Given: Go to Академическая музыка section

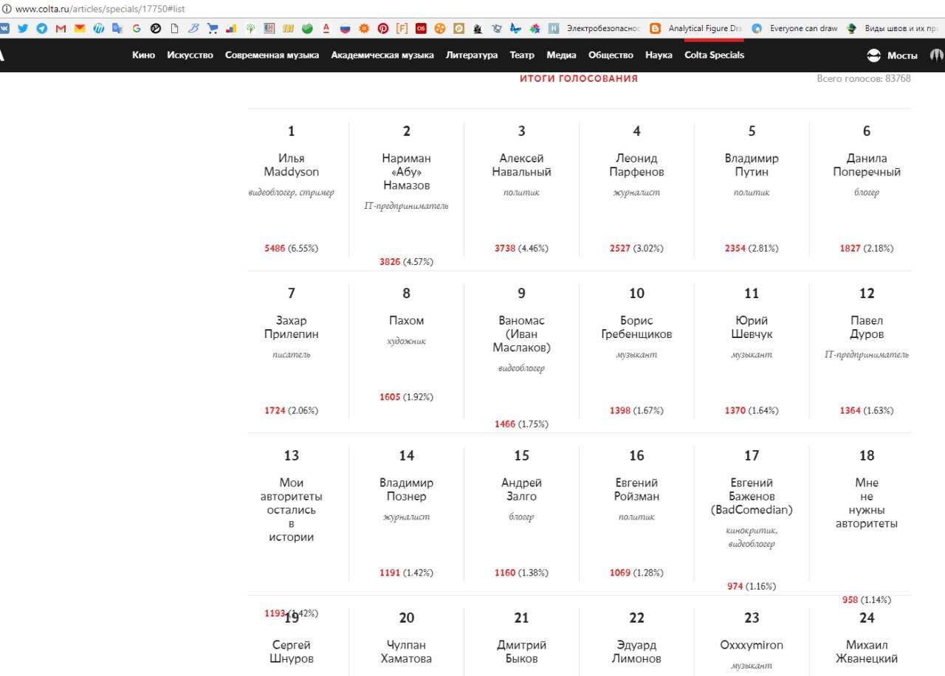Looking at the screenshot, I should click(x=382, y=55).
